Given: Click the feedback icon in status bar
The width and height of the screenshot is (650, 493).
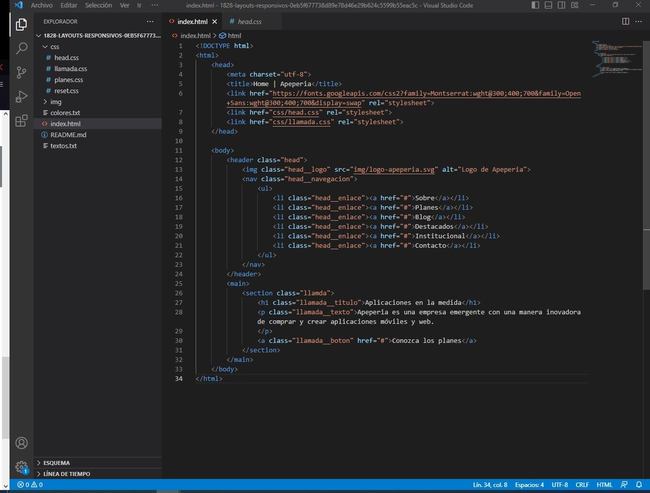Looking at the screenshot, I should click(x=624, y=484).
